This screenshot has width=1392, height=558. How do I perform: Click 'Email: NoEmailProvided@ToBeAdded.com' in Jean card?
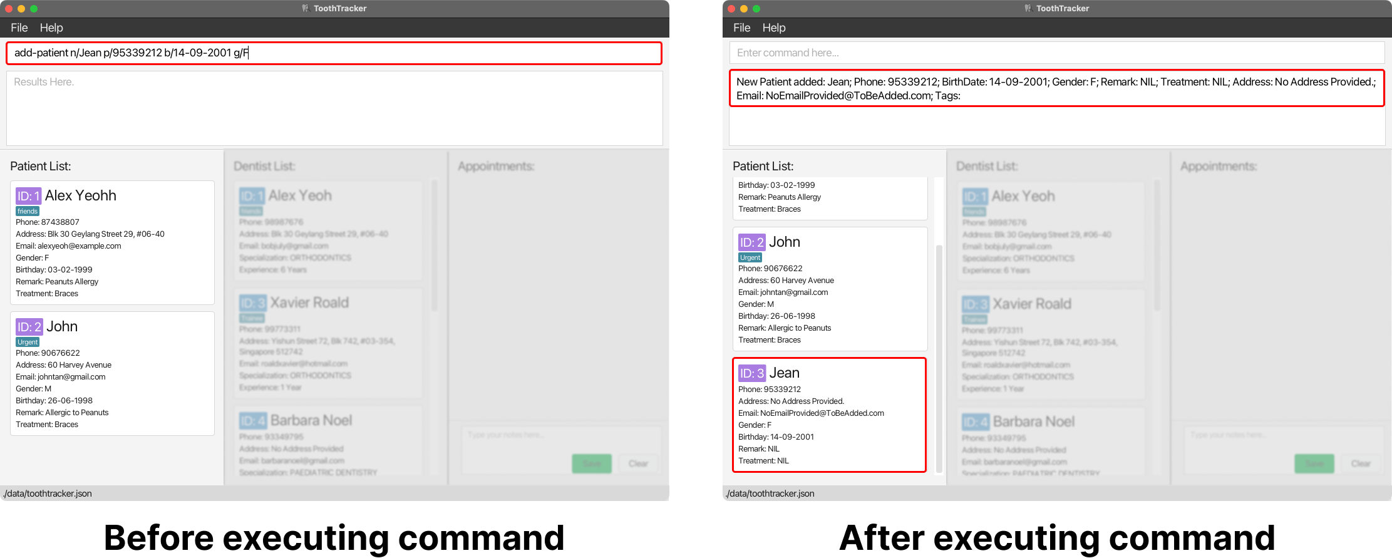(x=811, y=413)
